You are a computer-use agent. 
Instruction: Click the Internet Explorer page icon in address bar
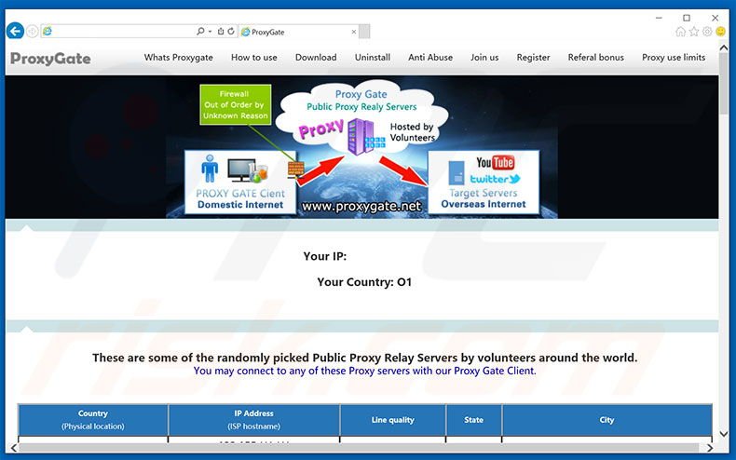pyautogui.click(x=47, y=32)
